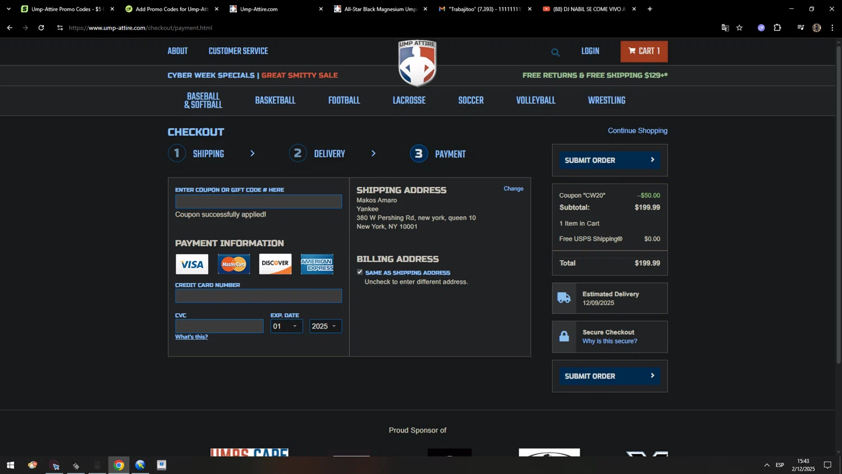Open the notifications center icon
This screenshot has height=474, width=842.
coord(827,465)
